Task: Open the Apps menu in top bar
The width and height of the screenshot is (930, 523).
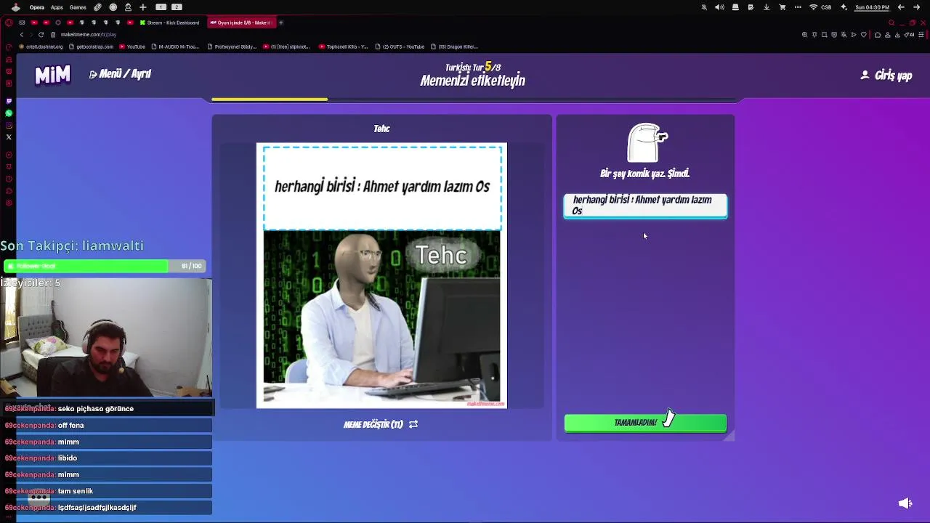Action: [57, 7]
